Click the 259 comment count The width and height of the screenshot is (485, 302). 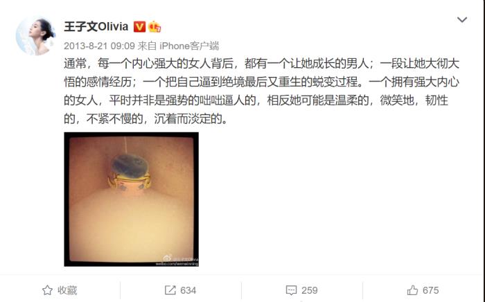pyautogui.click(x=309, y=290)
